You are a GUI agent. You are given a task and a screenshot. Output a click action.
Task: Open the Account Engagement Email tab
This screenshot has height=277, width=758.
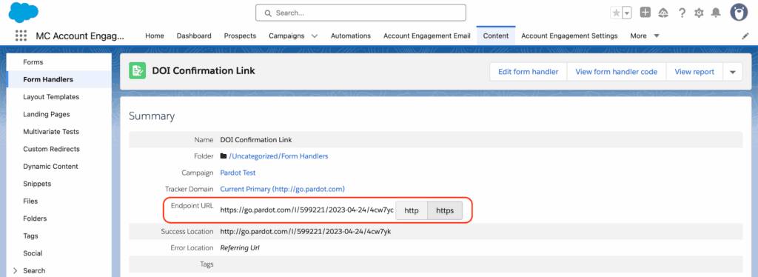click(427, 36)
